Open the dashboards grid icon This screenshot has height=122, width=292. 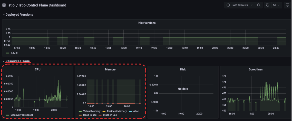(4, 5)
